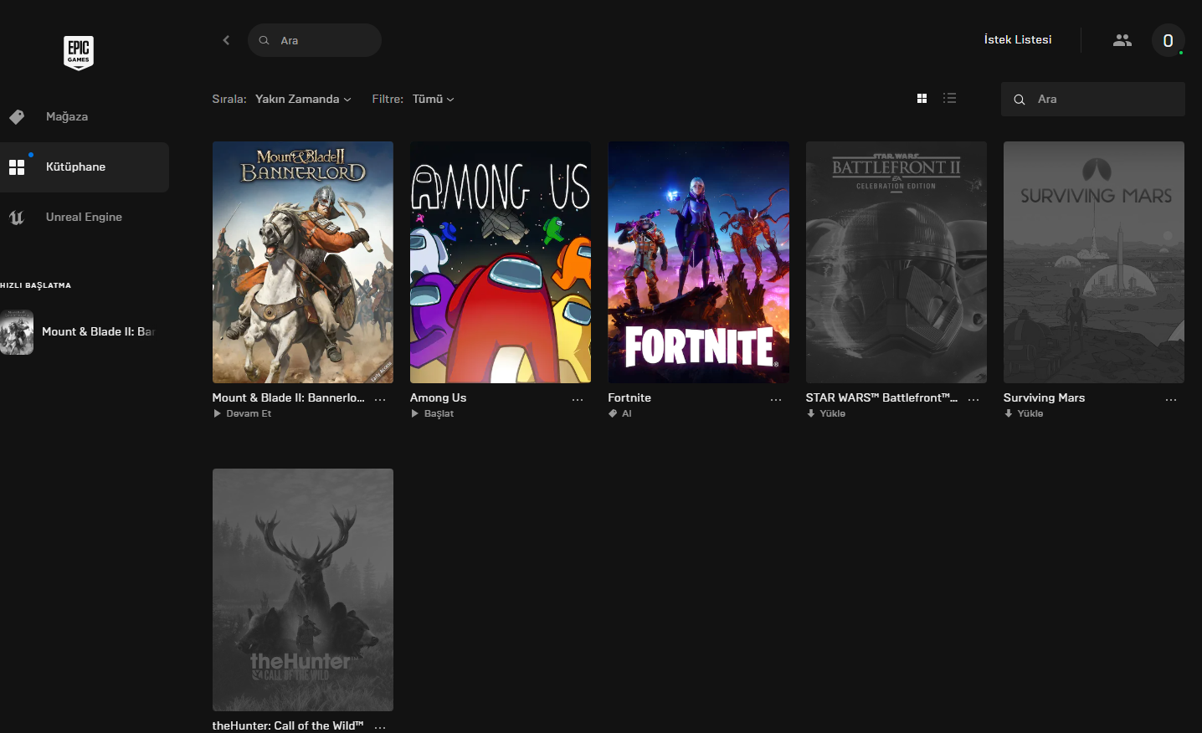Viewport: 1202px width, 733px height.
Task: Open Among Us game cover
Action: tap(501, 262)
